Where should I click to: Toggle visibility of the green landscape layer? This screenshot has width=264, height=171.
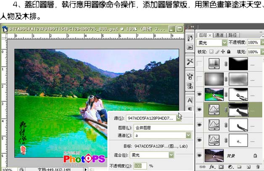pyautogui.click(x=200, y=95)
